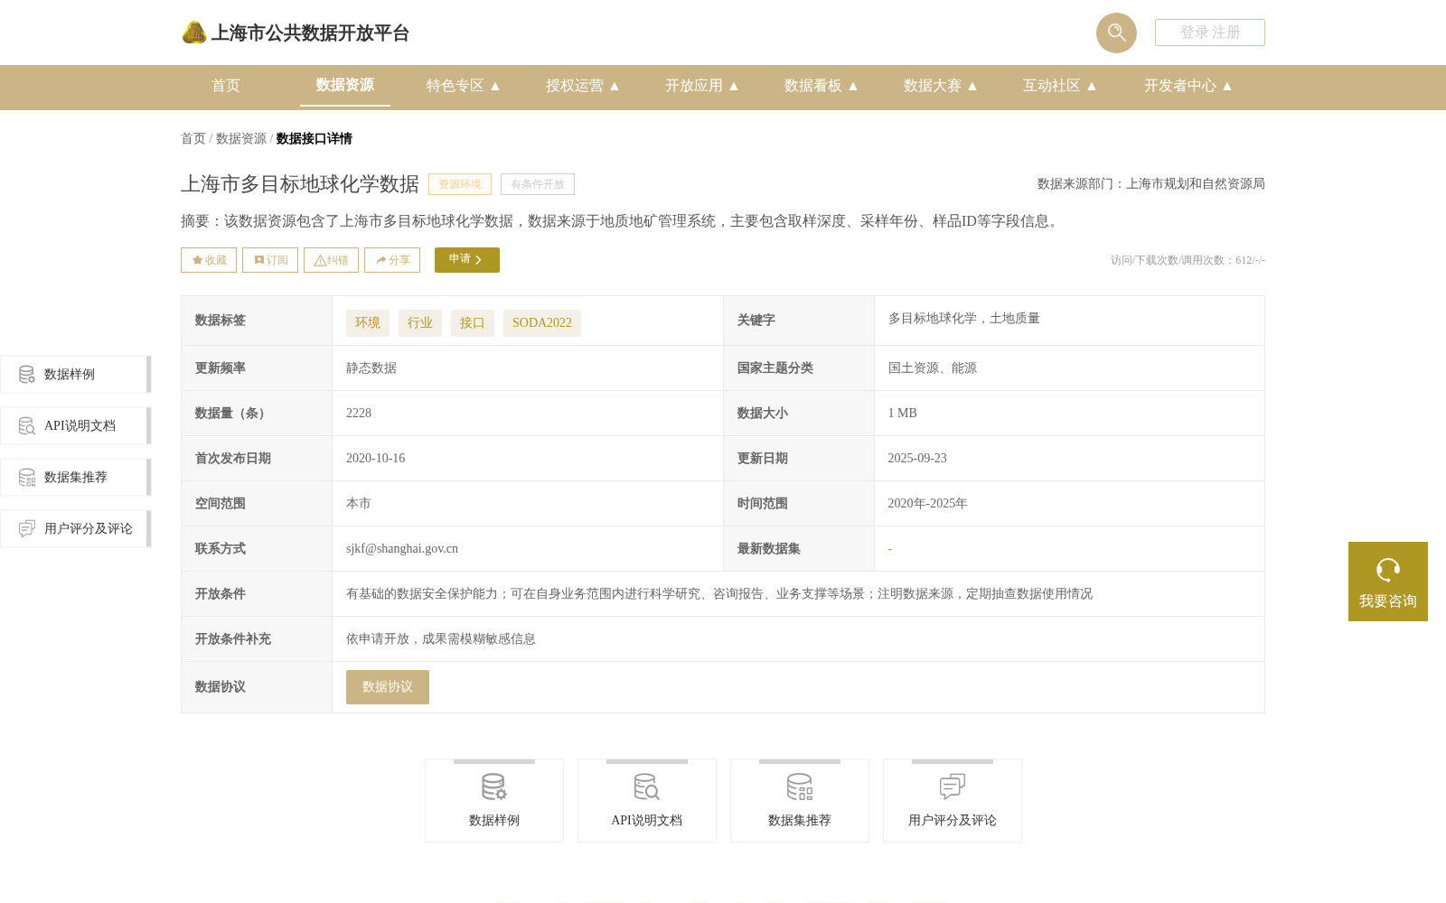Click the first publish date 2020-10-16
The image size is (1446, 903).
click(376, 459)
